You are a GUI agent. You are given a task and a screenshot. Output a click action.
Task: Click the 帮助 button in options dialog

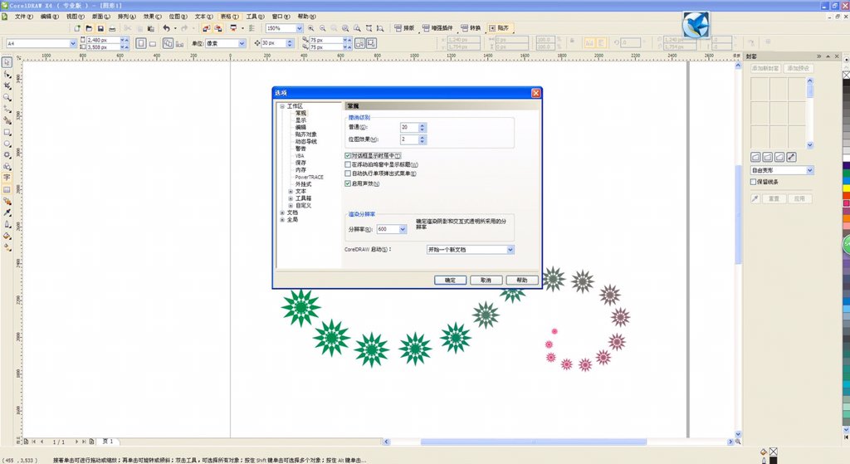pos(522,281)
